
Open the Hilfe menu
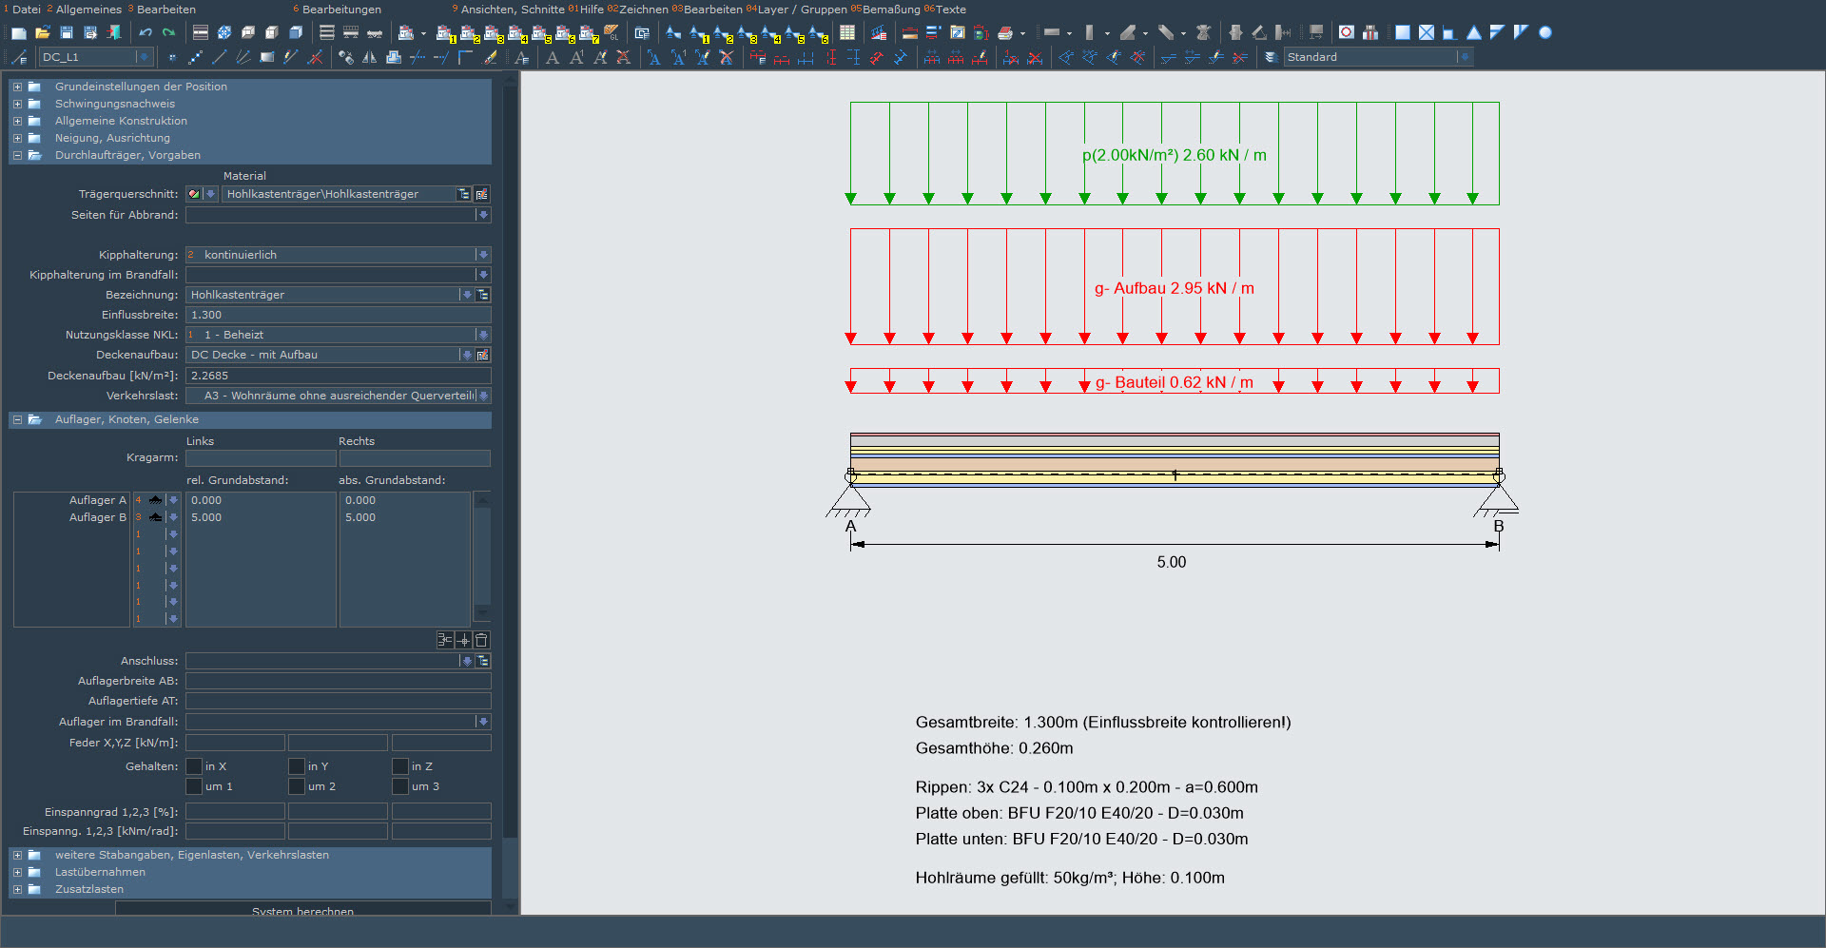[592, 10]
